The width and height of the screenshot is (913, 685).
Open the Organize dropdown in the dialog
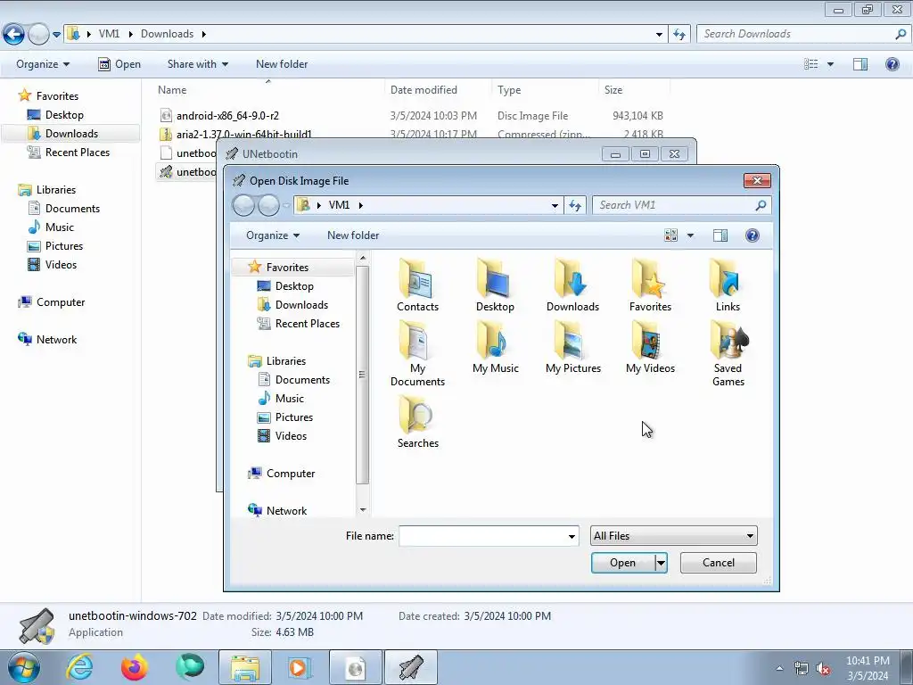pos(273,235)
